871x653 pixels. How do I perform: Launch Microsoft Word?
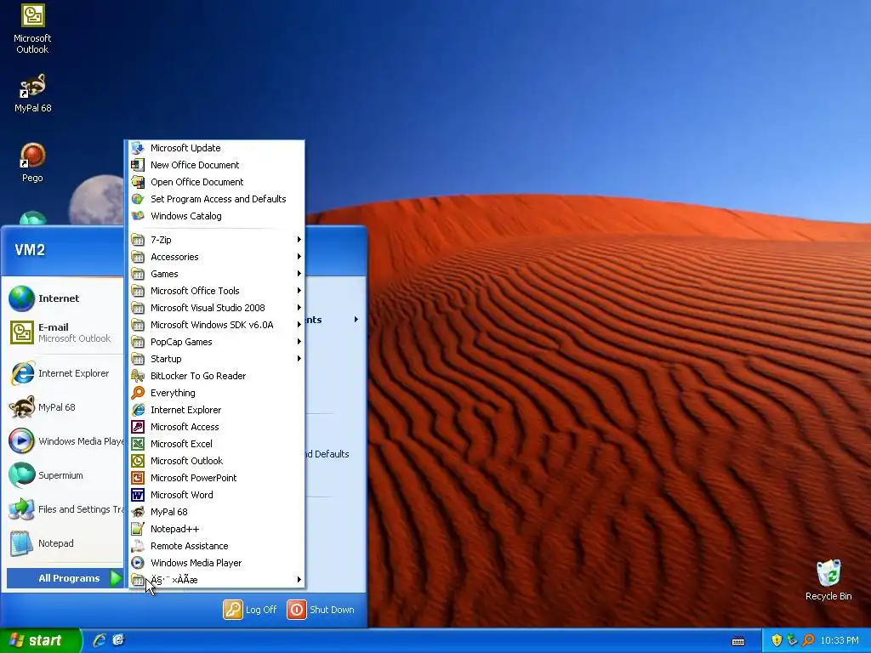click(x=215, y=495)
